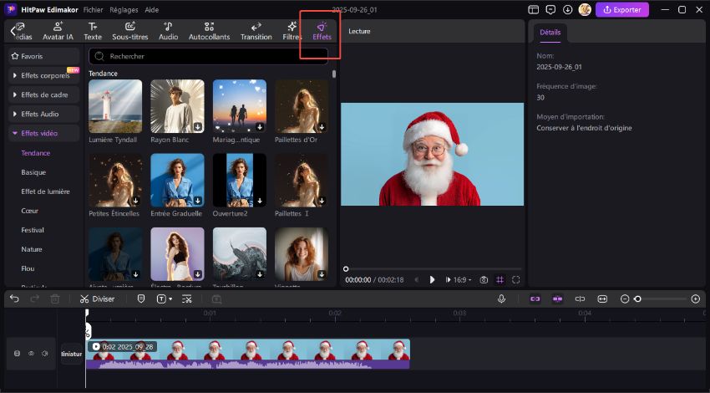
Task: Select the Lumière Tyndall effect thumbnail
Action: 115,106
